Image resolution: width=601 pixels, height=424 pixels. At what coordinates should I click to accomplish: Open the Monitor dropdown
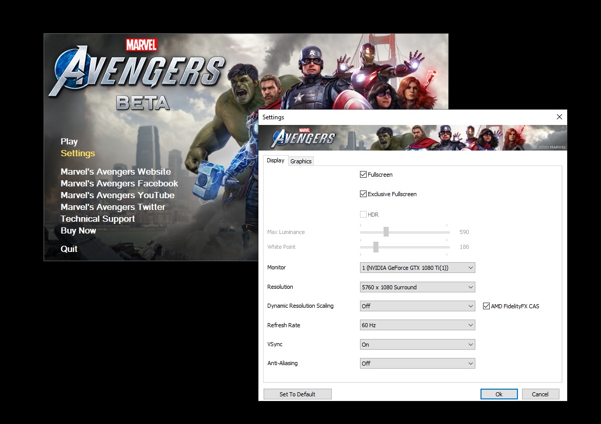[417, 268]
